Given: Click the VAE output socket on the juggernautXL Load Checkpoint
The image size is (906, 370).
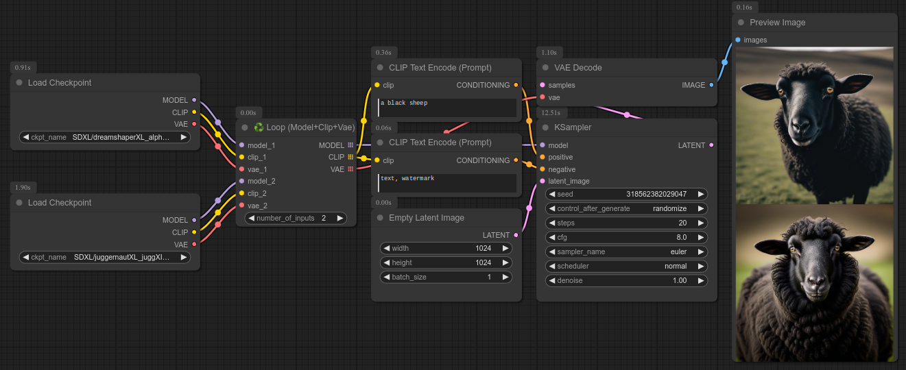Looking at the screenshot, I should tap(194, 244).
